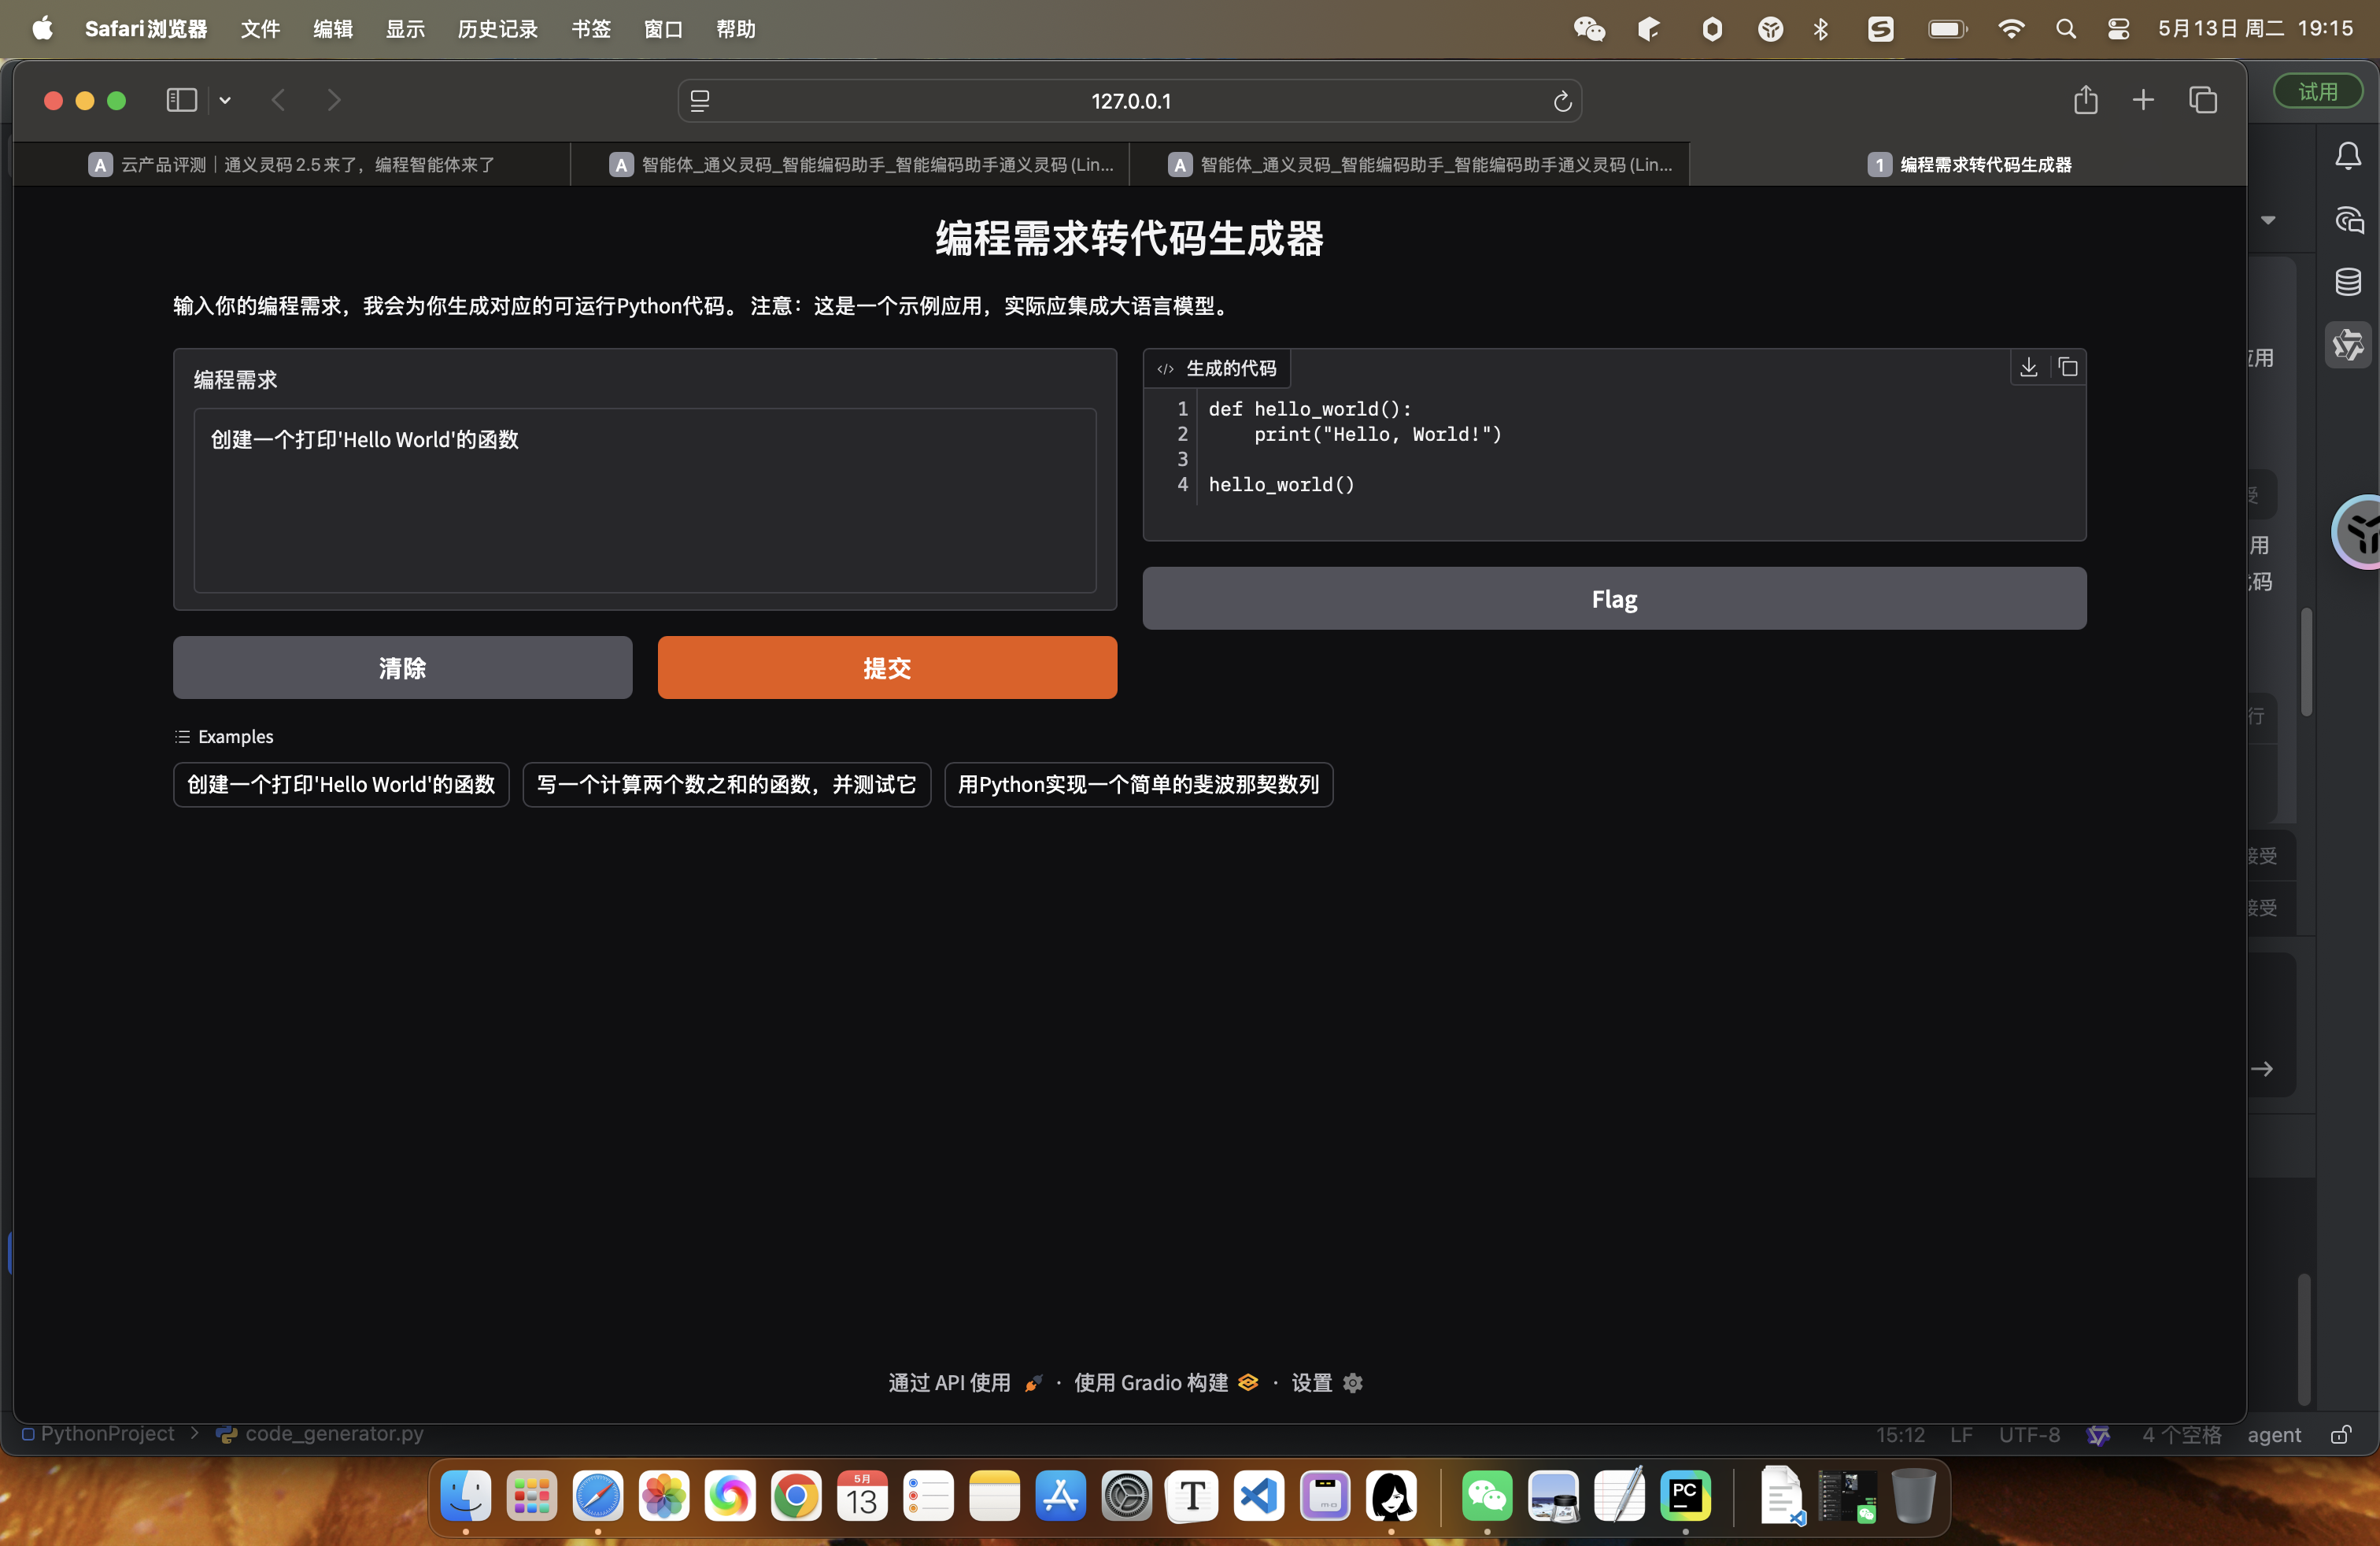Download the generated code file
The height and width of the screenshot is (1546, 2380).
2028,368
